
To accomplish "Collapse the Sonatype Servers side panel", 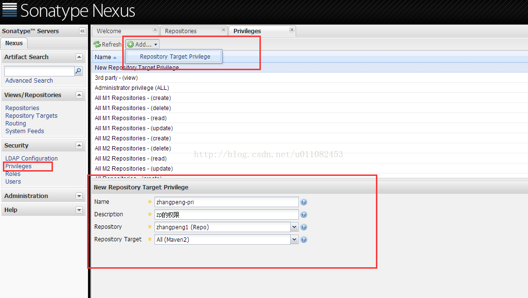I will (82, 31).
